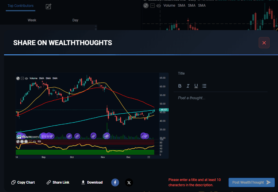Click the edit pencil icon beside Top Contributors
The width and height of the screenshot is (278, 192).
coord(48,7)
